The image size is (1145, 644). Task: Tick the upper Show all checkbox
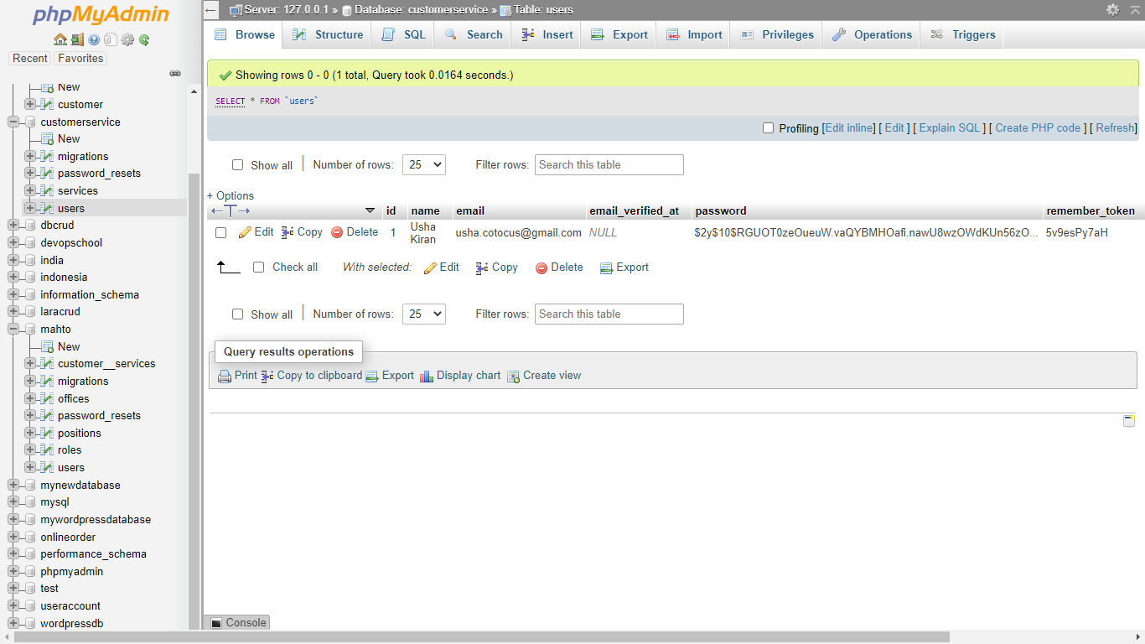pyautogui.click(x=238, y=165)
